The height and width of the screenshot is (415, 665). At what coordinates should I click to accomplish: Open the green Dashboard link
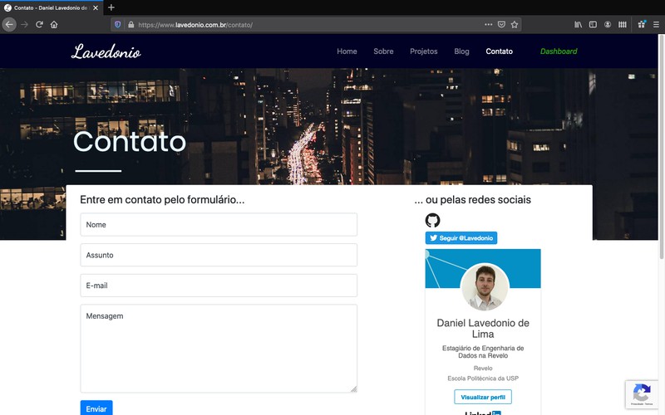(559, 51)
